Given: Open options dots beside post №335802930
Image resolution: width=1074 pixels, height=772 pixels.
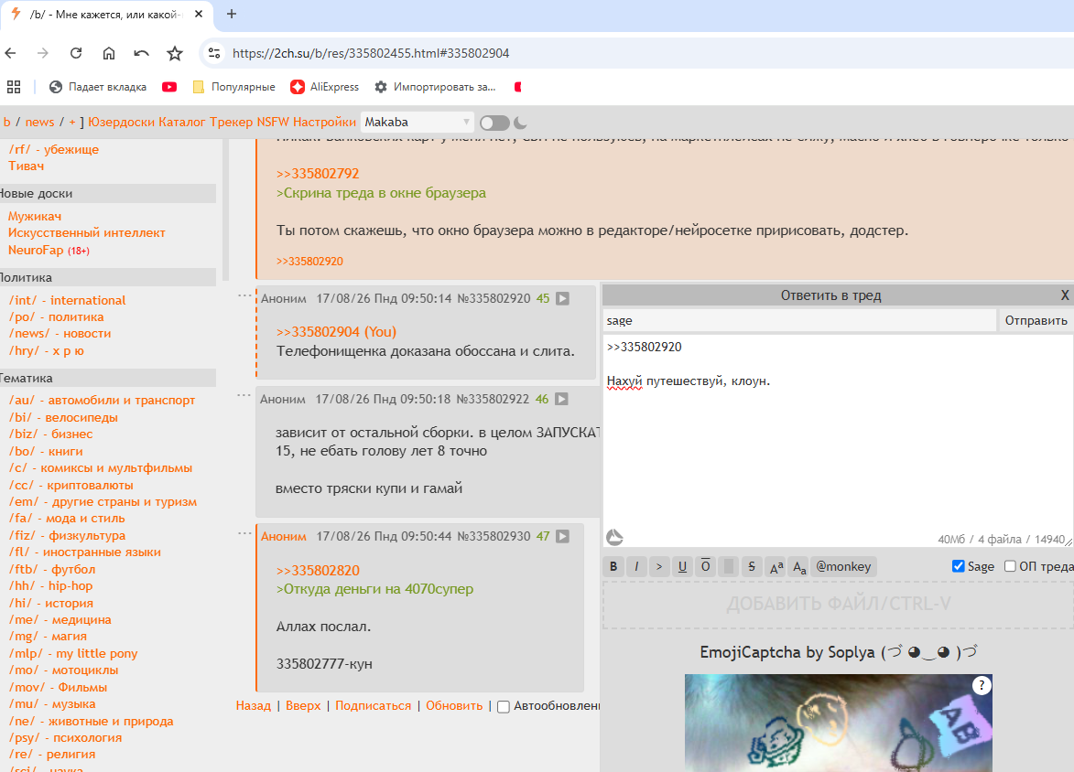Looking at the screenshot, I should (x=244, y=532).
